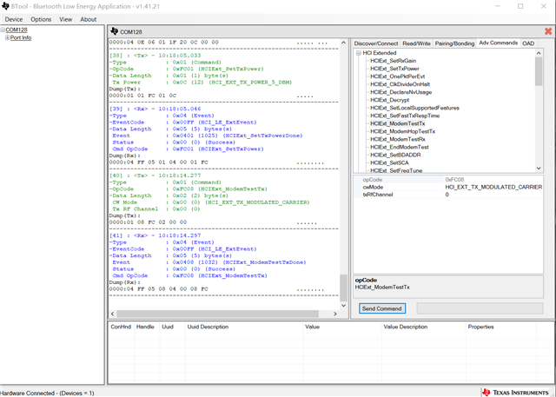This screenshot has height=397, width=556.
Task: Click the cwMode value field
Action: pyautogui.click(x=493, y=187)
